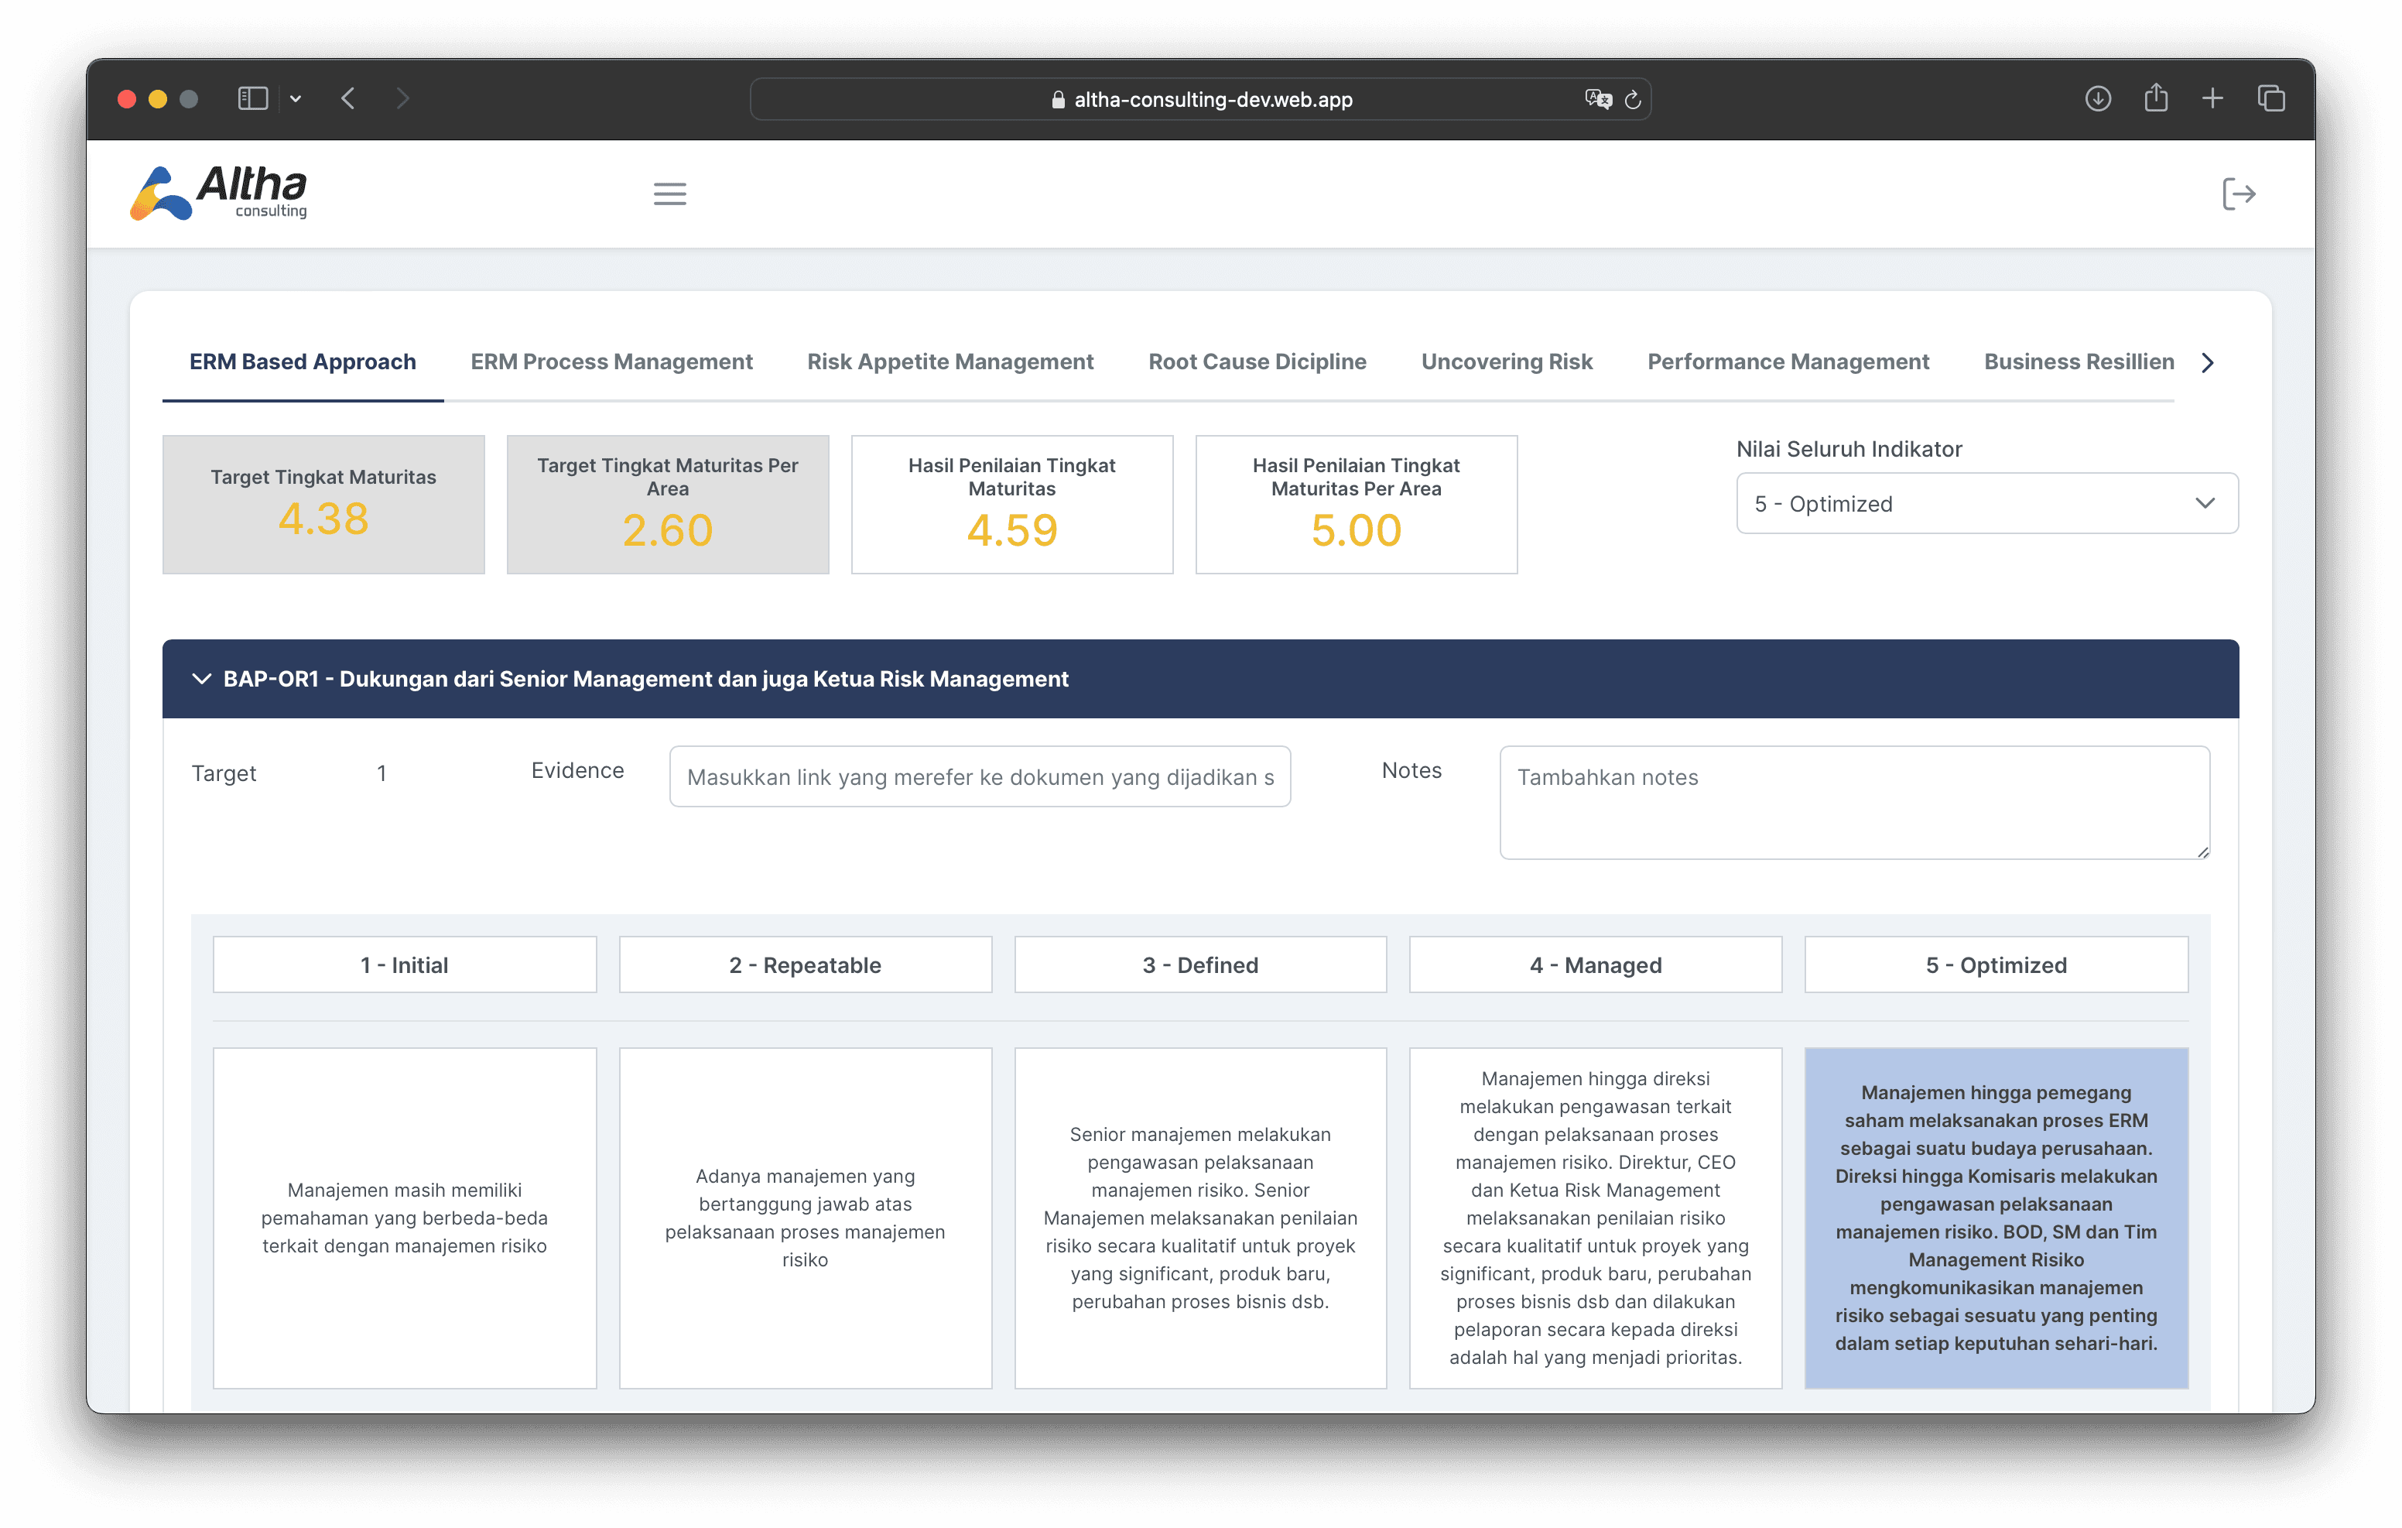Reload the page with the refresh icon
The width and height of the screenshot is (2402, 1528).
click(x=1633, y=99)
